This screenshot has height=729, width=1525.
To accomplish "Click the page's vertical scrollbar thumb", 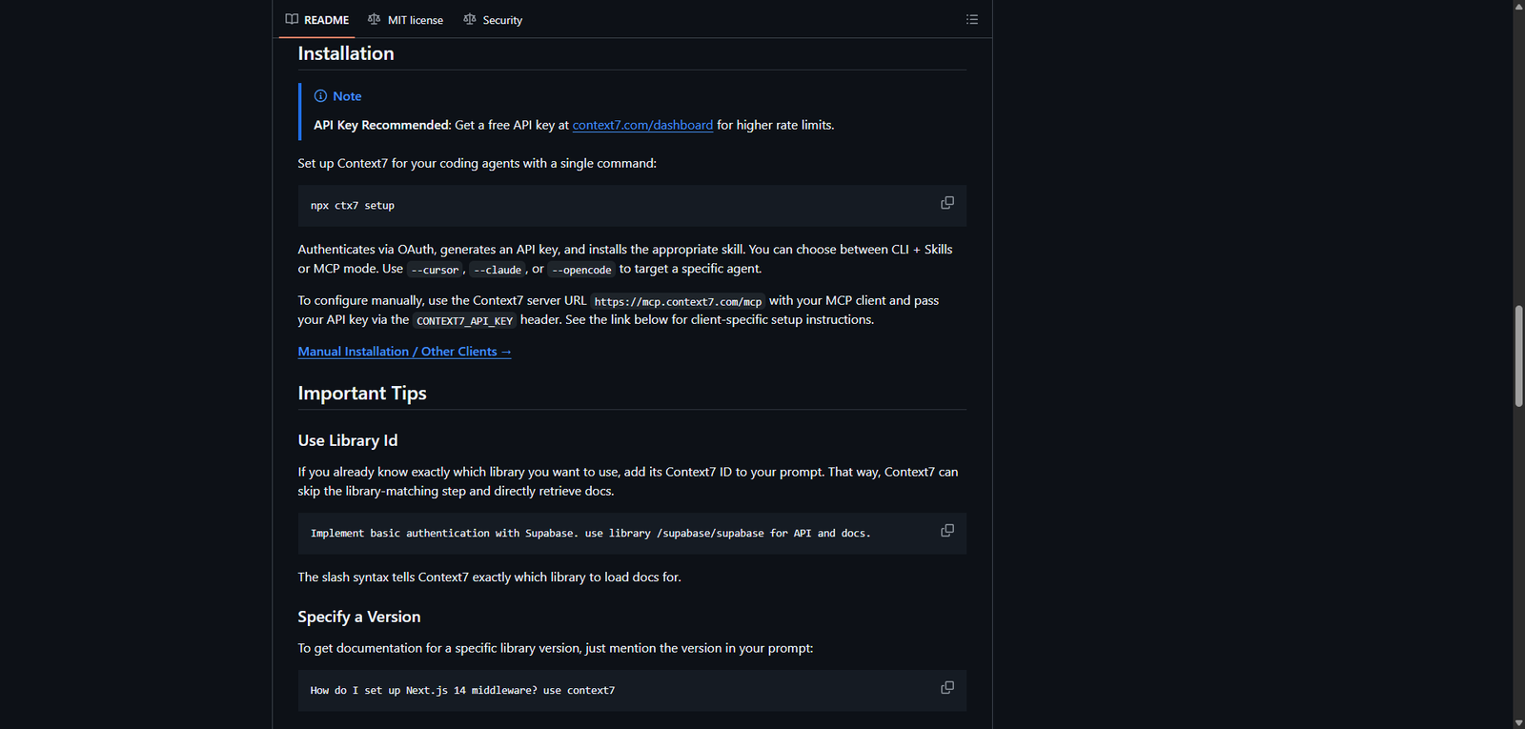I will click(1518, 355).
